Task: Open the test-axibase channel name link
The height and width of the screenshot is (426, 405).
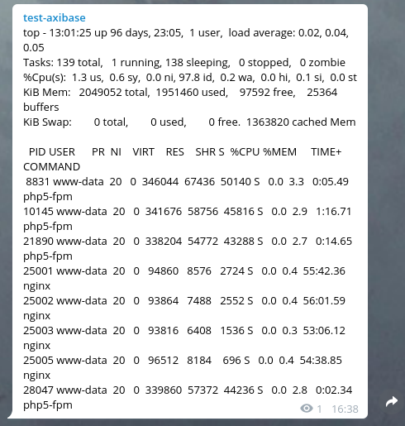Action: click(x=55, y=17)
